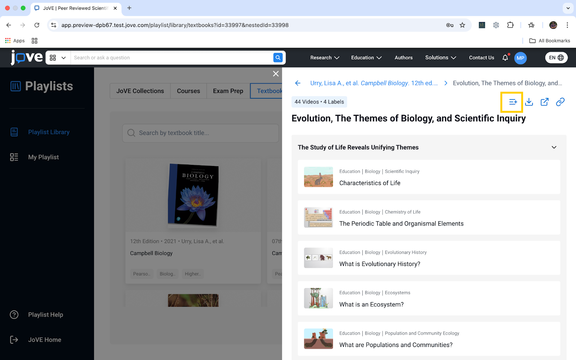Open the search category grid dropdown
This screenshot has height=360, width=576.
pos(58,58)
